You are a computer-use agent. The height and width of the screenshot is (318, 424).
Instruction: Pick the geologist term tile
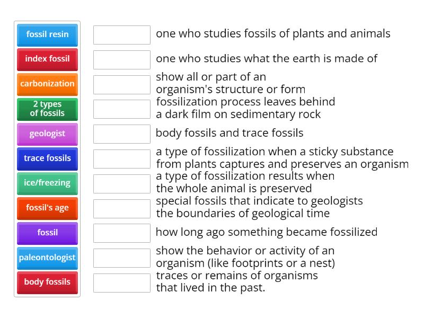(x=47, y=134)
